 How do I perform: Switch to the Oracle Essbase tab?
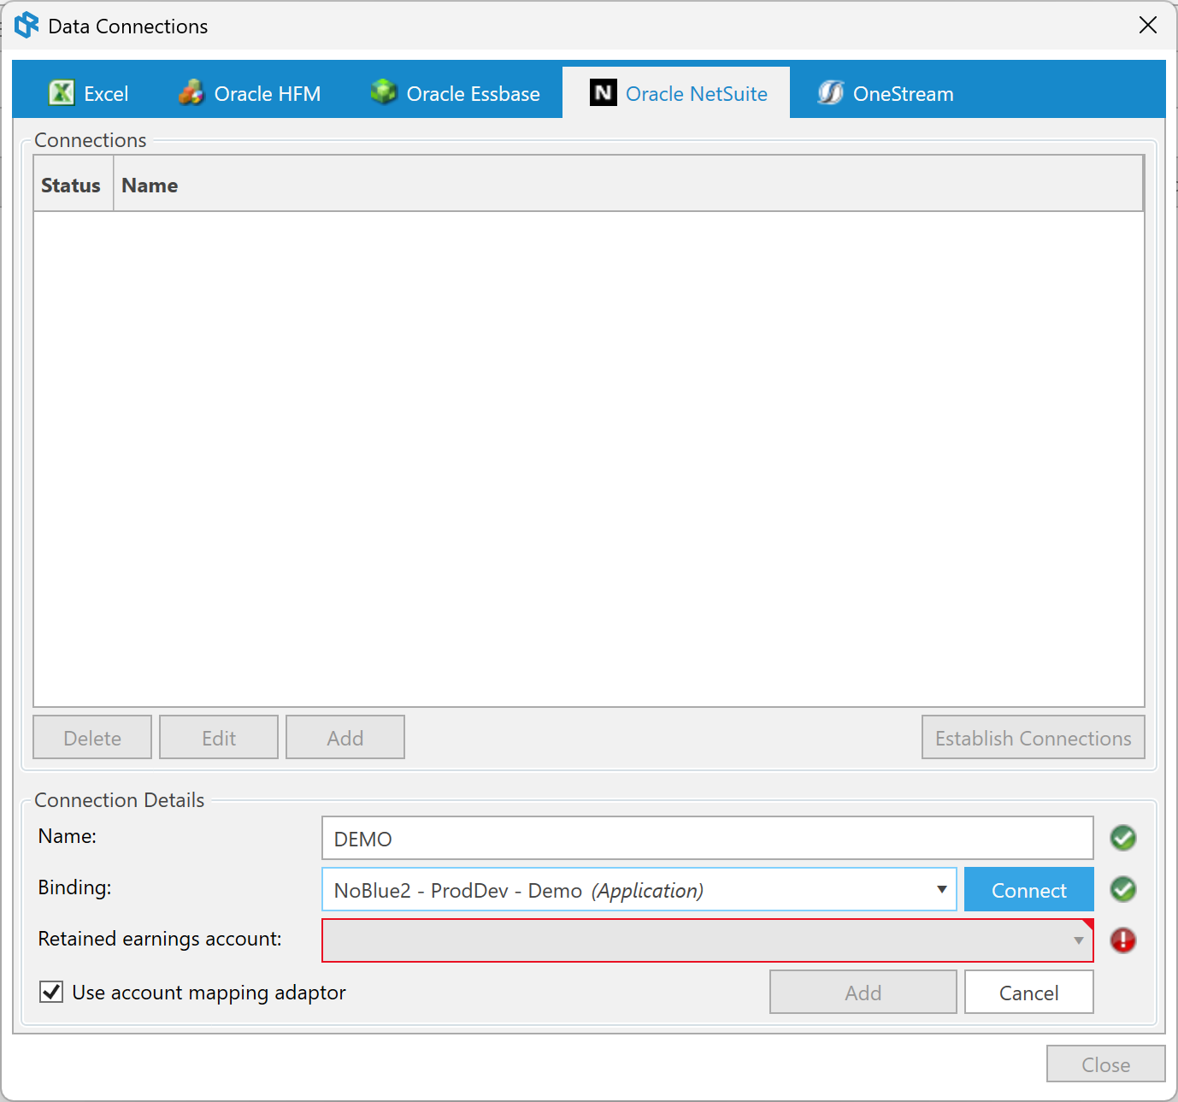456,92
